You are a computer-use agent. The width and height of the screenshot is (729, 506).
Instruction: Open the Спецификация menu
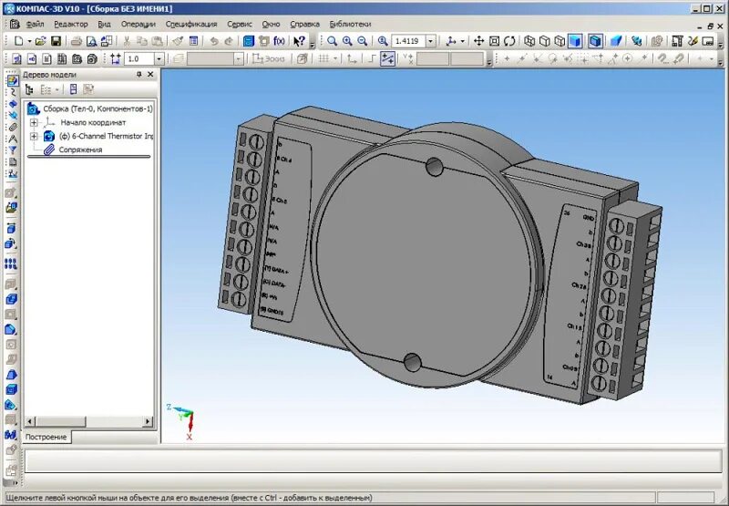coord(191,25)
